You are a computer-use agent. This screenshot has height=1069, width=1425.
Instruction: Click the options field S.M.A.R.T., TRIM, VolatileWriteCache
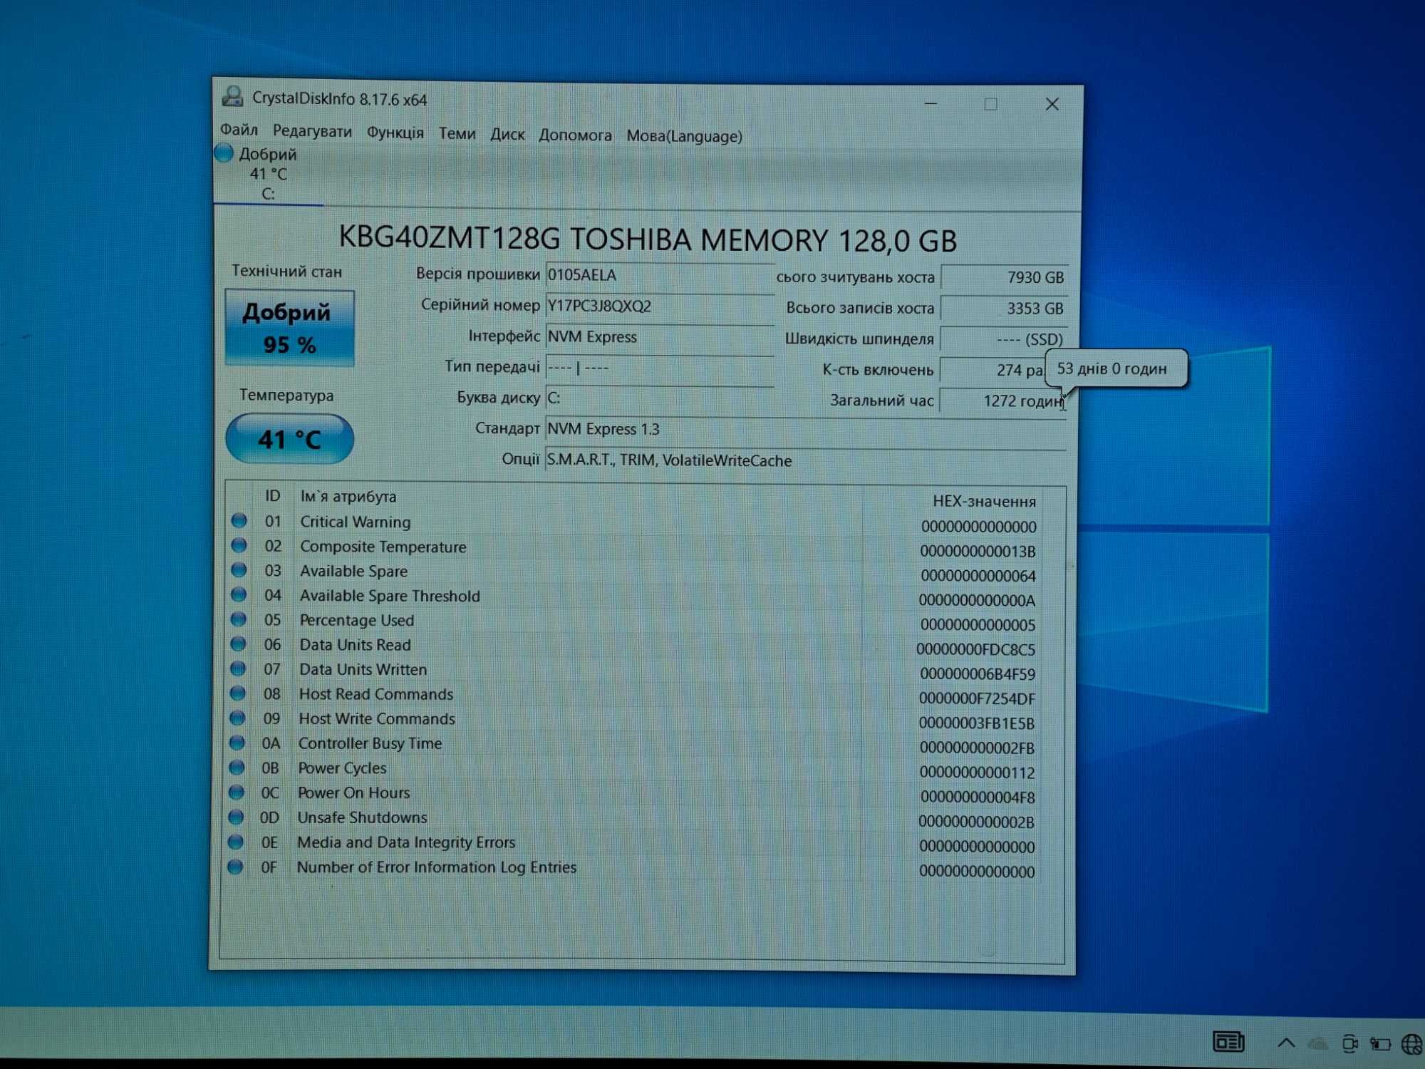click(x=806, y=461)
